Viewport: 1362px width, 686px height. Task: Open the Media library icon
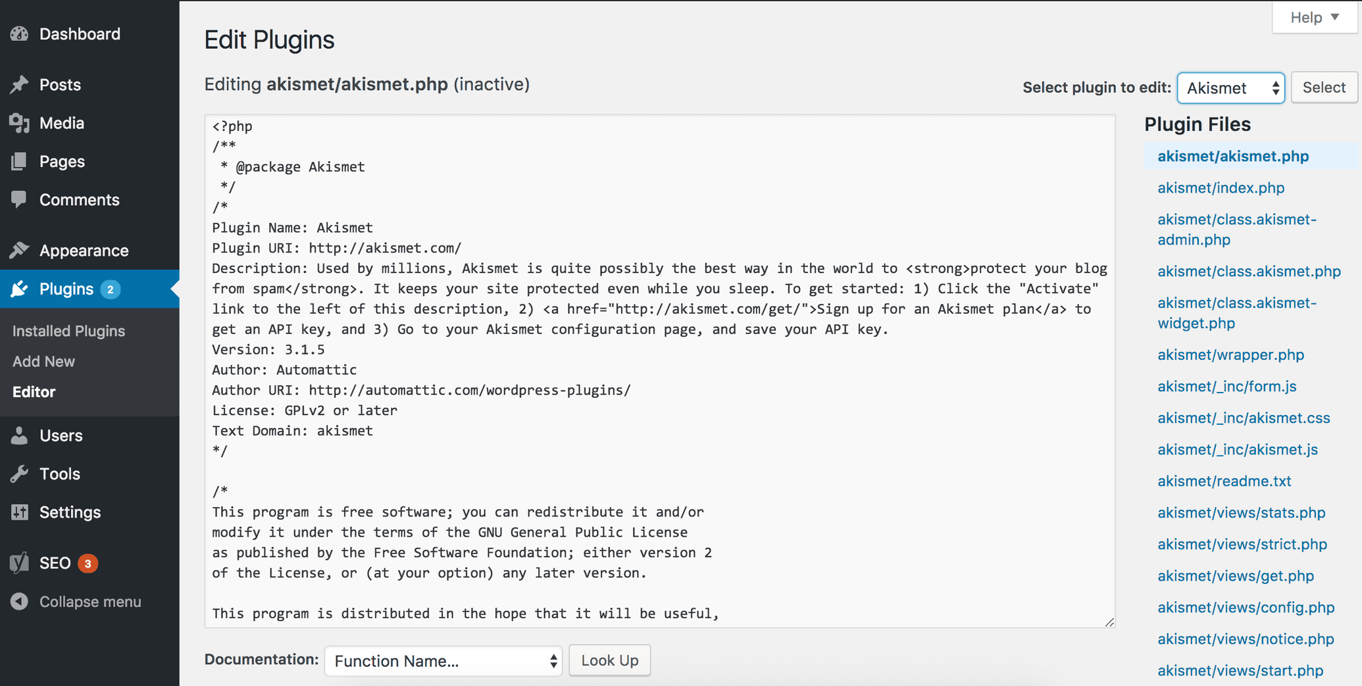[x=20, y=123]
